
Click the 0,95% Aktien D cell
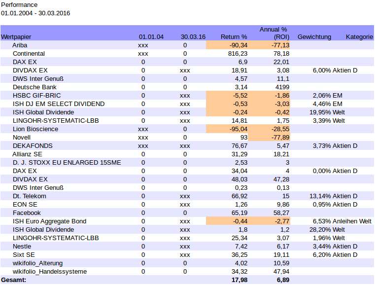pos(335,204)
